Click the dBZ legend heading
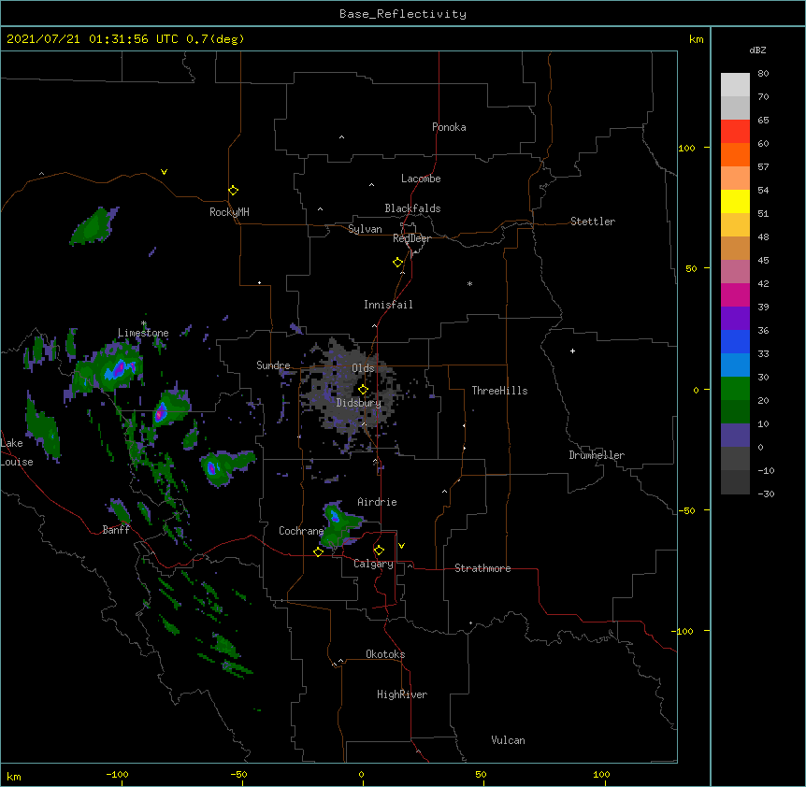This screenshot has width=806, height=787. click(757, 50)
